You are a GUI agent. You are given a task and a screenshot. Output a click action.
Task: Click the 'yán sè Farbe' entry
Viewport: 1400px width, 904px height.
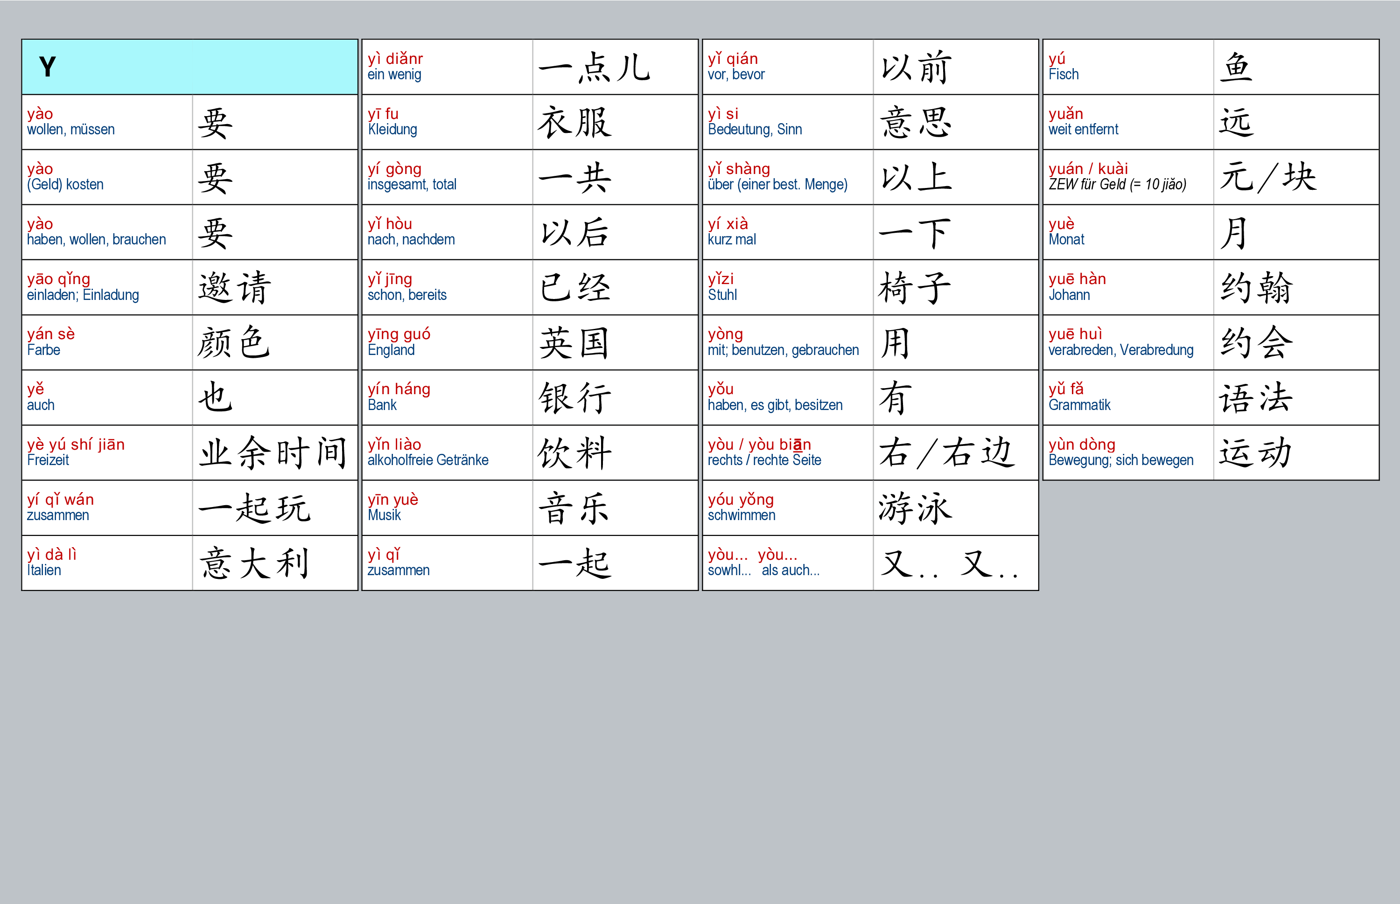pos(107,342)
